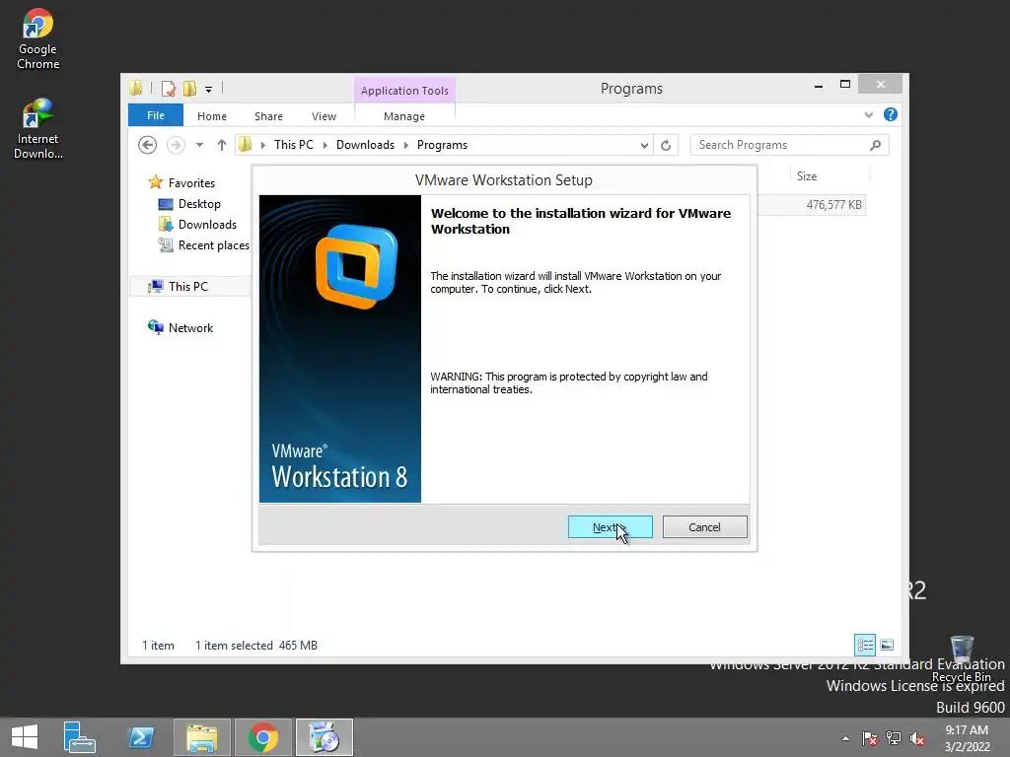Open File Explorer taskbar icon
Image resolution: width=1010 pixels, height=757 pixels.
click(x=201, y=737)
